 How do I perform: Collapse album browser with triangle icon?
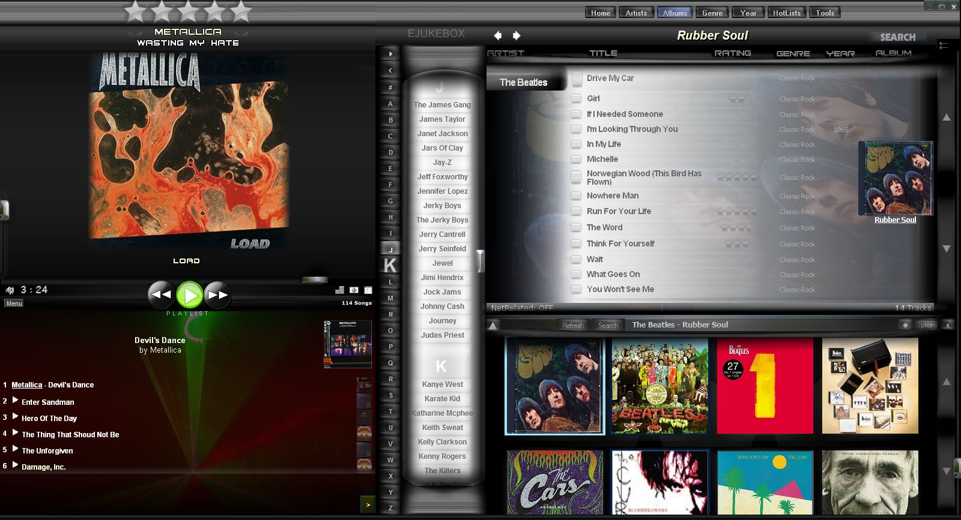point(493,326)
